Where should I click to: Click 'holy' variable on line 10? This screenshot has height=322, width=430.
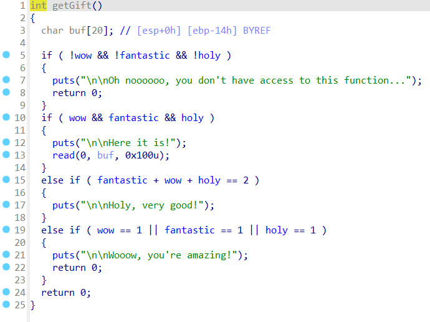193,118
